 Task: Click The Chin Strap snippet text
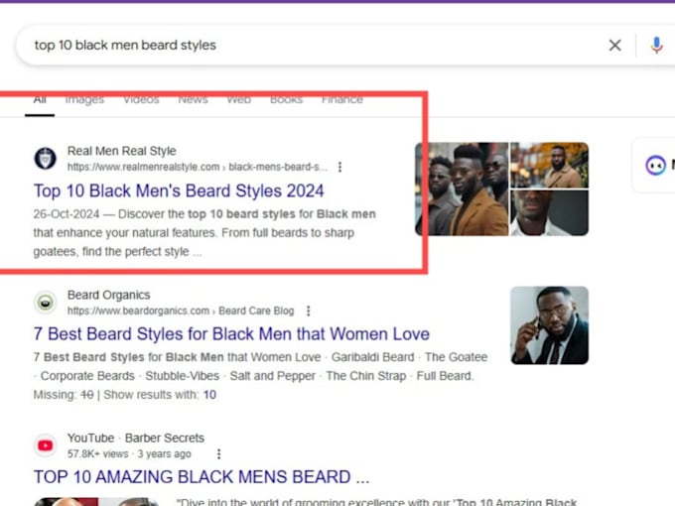(366, 376)
